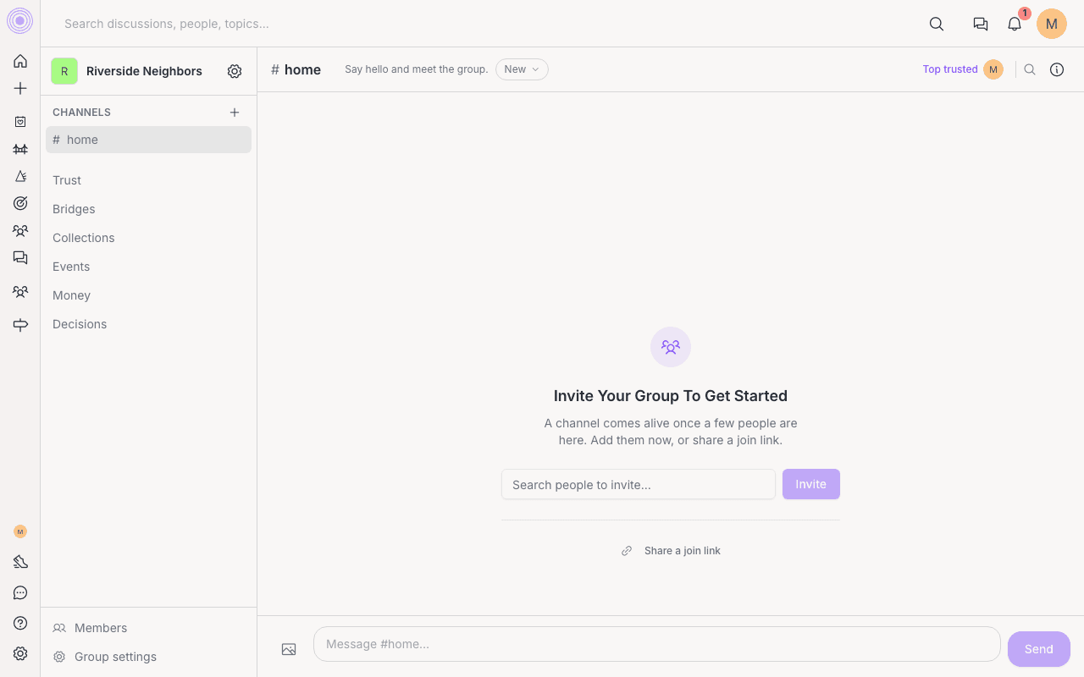Open the speech bubble with dots icon

click(20, 592)
